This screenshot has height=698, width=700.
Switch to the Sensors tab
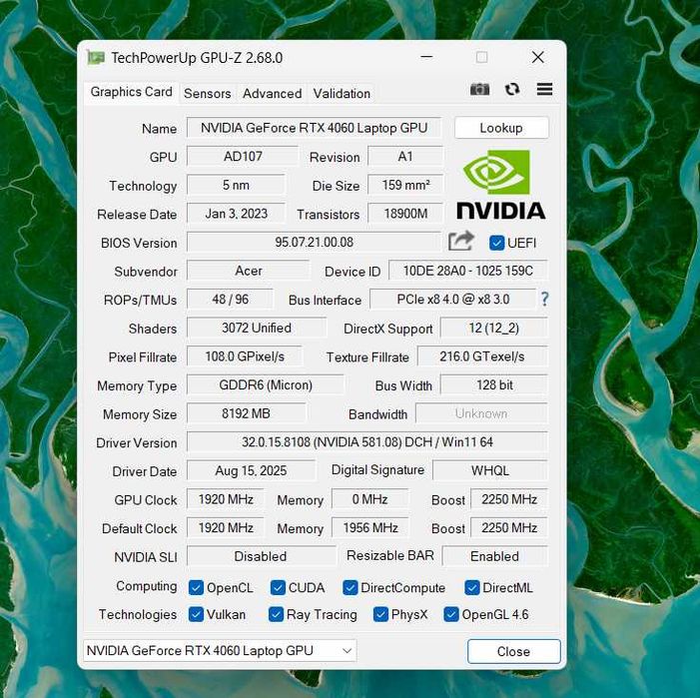point(207,94)
